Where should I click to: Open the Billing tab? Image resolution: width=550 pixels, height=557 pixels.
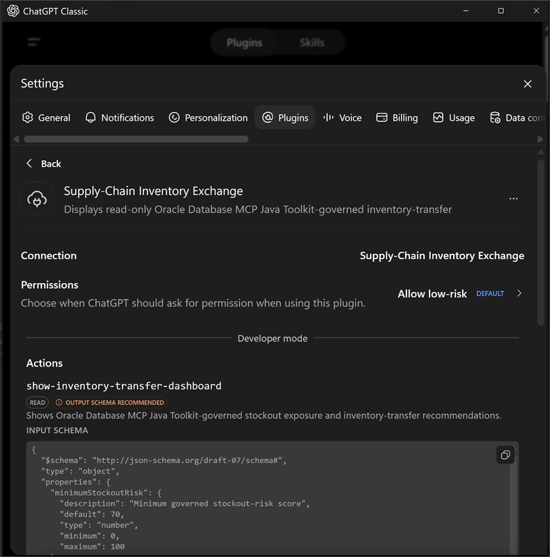(x=397, y=118)
